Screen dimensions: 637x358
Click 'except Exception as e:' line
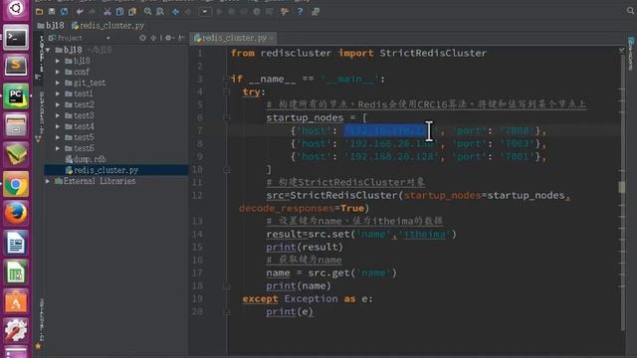pos(308,298)
